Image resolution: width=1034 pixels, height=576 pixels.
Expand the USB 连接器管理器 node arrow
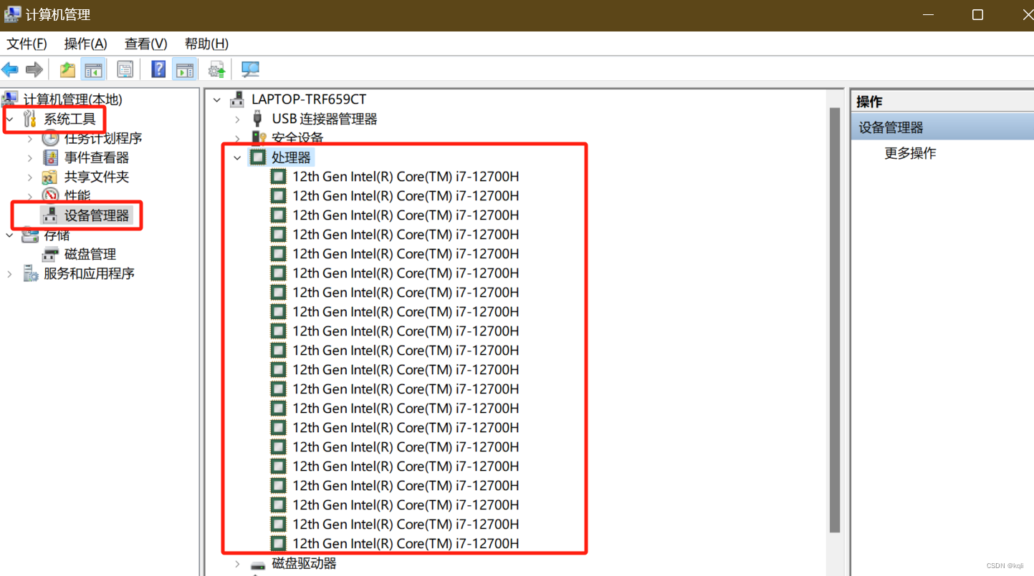point(238,119)
